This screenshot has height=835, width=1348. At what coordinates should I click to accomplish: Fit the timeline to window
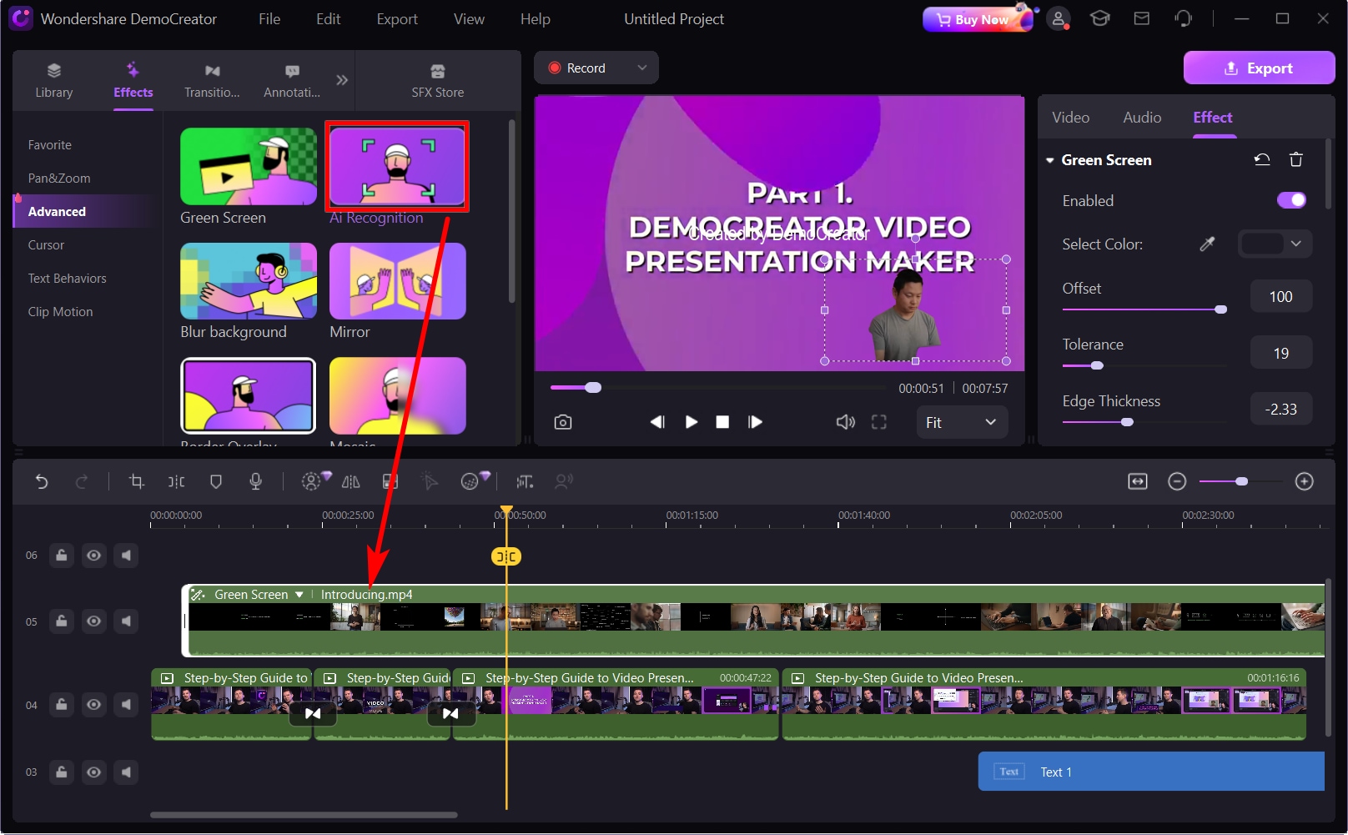click(x=1138, y=481)
